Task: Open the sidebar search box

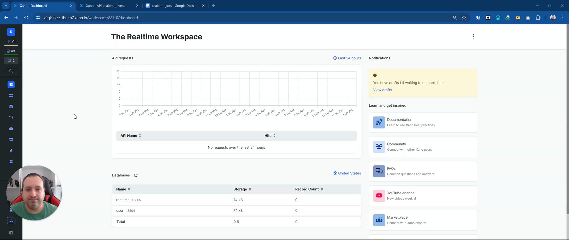Action: [x=11, y=71]
